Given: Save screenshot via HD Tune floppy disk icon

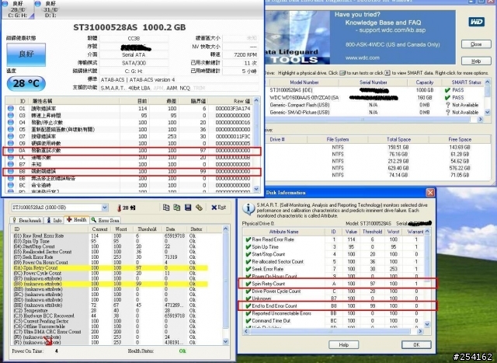Looking at the screenshot, I should point(188,208).
